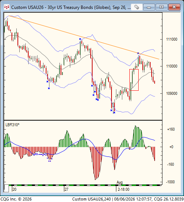Close the USAU26 chart window

(x=174, y=7)
